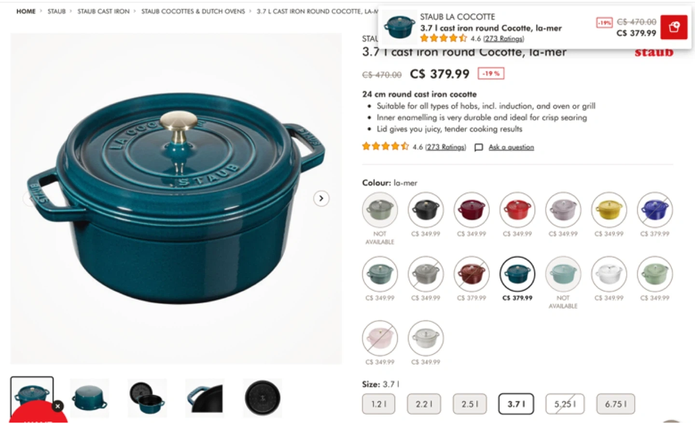Click the star rating below the bullet points
The image size is (695, 423).
(x=385, y=146)
